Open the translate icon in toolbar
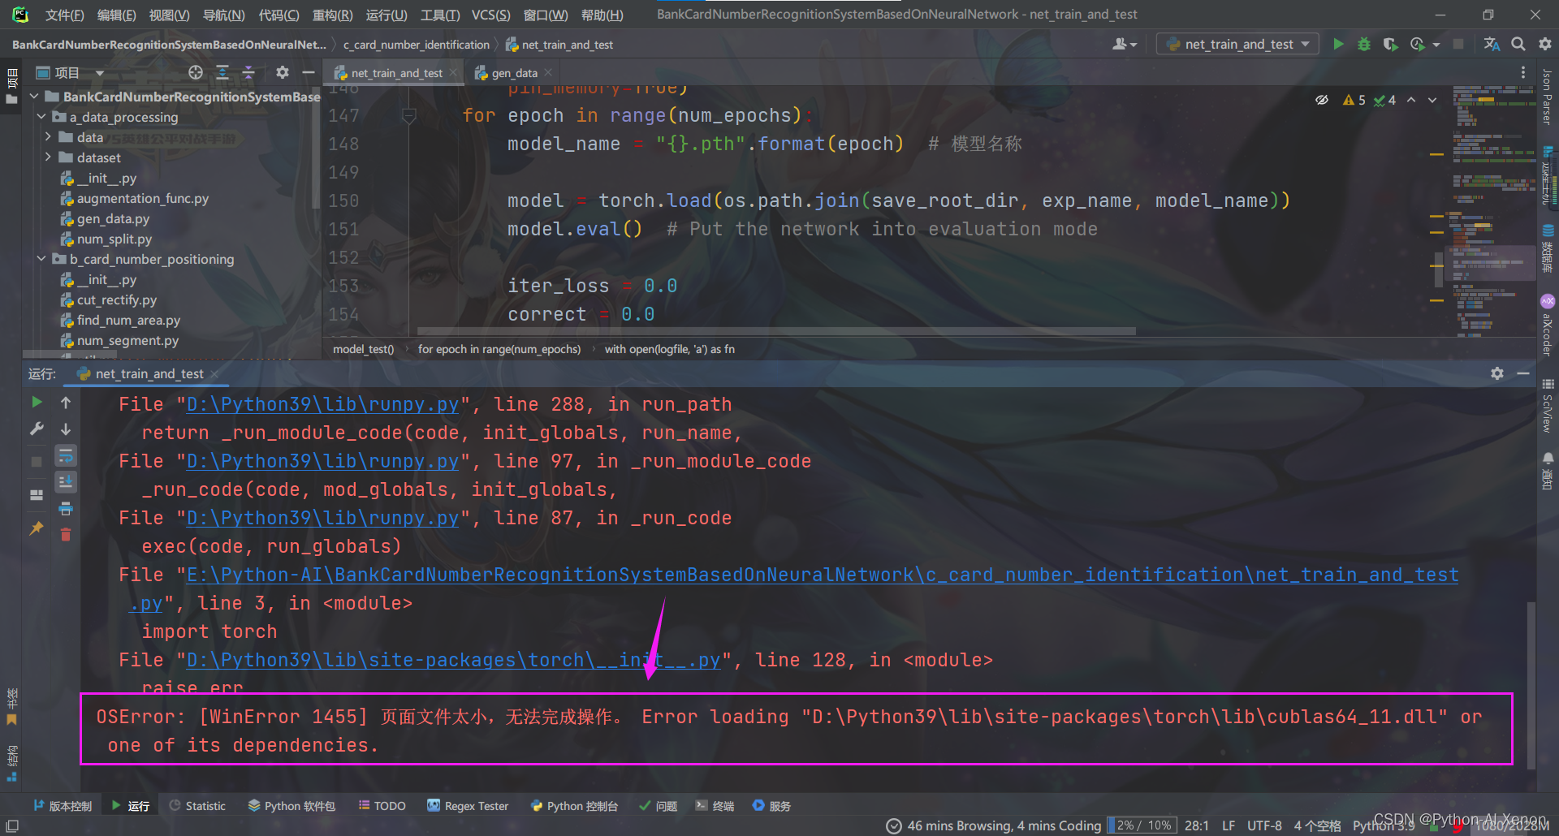The width and height of the screenshot is (1559, 836). pyautogui.click(x=1492, y=44)
